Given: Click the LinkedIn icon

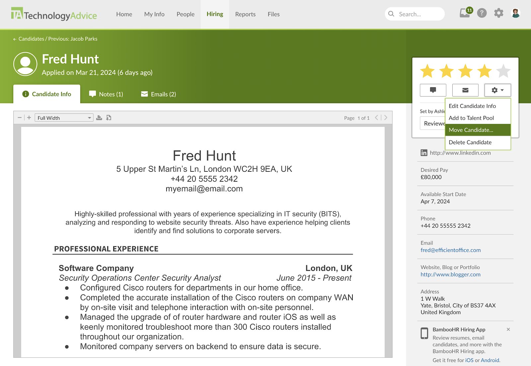Looking at the screenshot, I should click(424, 153).
